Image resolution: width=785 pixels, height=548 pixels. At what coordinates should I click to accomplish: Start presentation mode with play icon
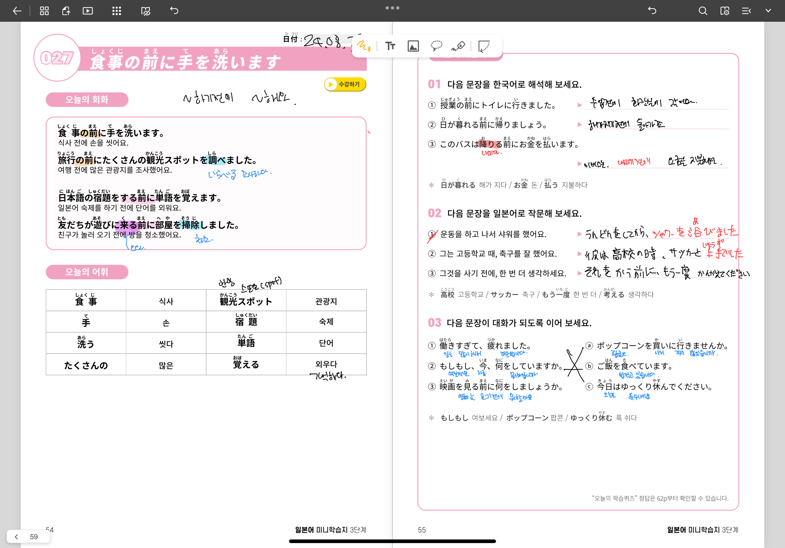tap(88, 11)
